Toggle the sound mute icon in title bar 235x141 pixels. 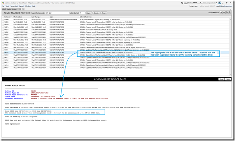click(219, 3)
